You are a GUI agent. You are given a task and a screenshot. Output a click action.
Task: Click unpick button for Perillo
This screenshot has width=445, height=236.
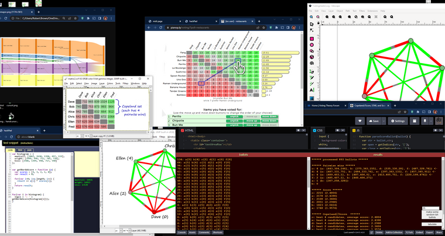click(234, 117)
